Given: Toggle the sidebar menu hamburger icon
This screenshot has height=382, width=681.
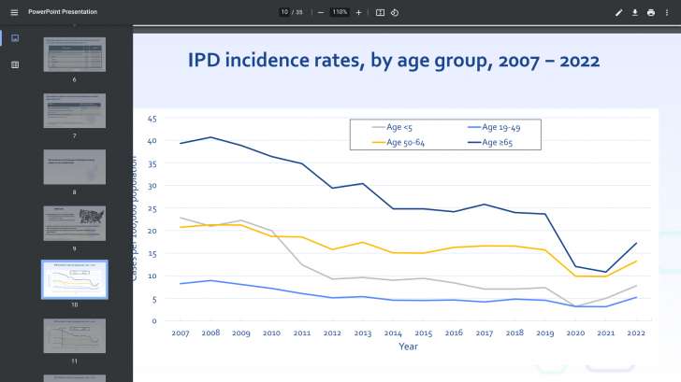Looking at the screenshot, I should coord(14,12).
